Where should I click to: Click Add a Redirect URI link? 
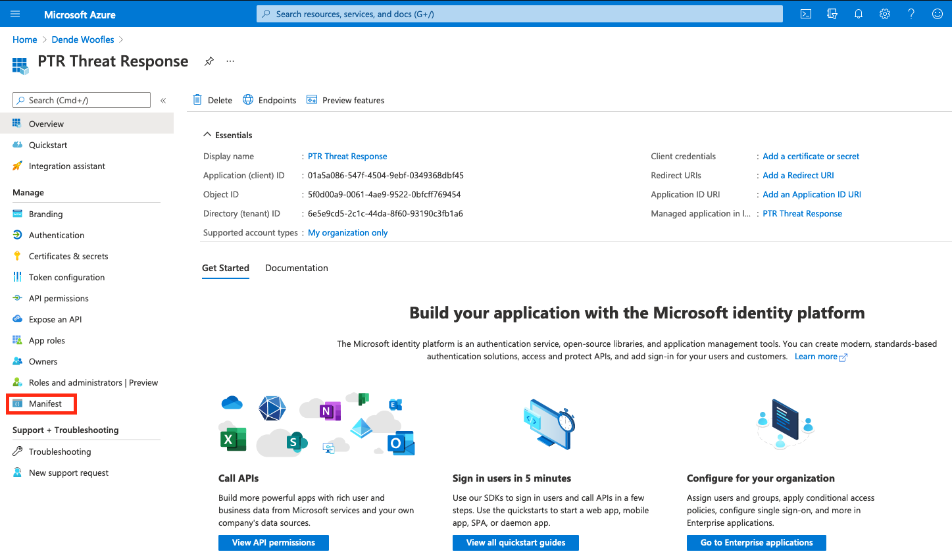pyautogui.click(x=798, y=175)
